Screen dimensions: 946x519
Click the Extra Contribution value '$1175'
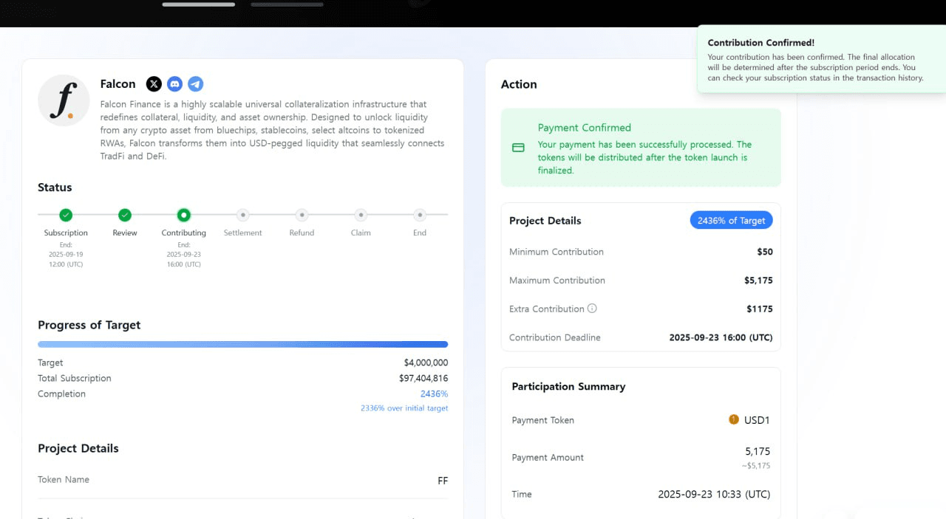coord(760,309)
